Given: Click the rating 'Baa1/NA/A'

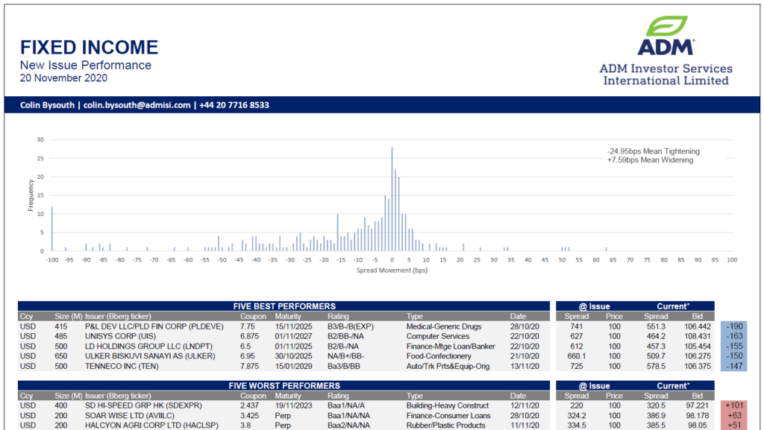Looking at the screenshot, I should 346,405.
